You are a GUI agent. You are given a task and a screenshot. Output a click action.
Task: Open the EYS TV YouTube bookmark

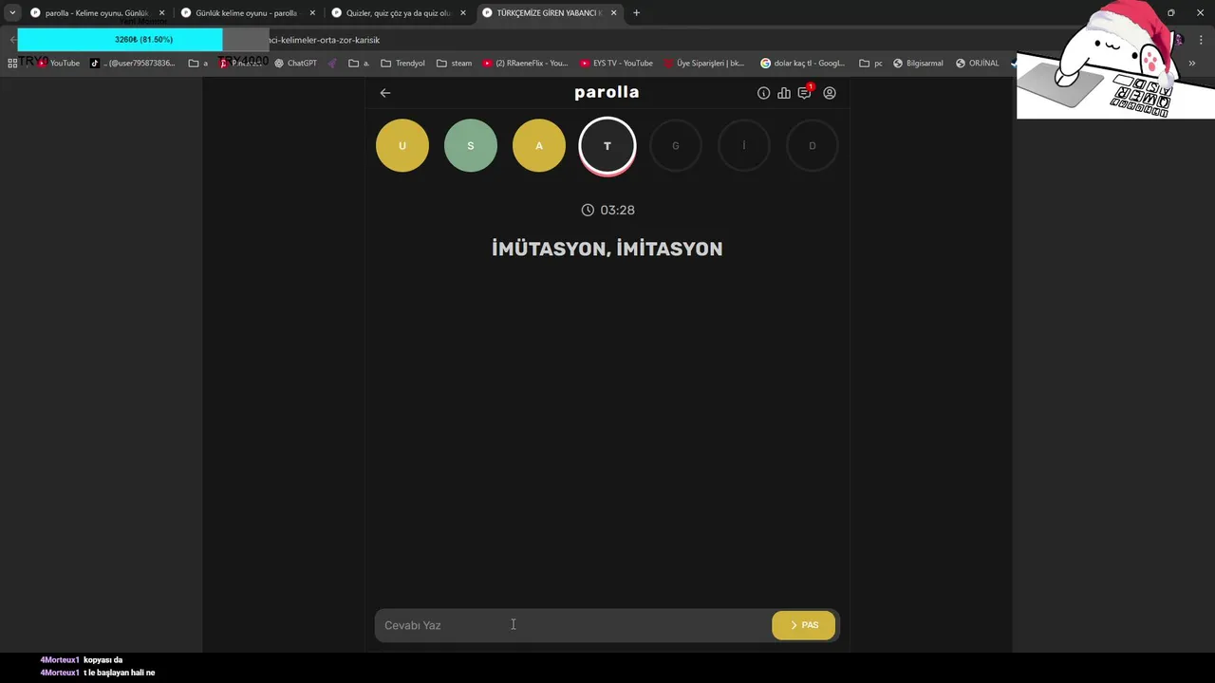(617, 64)
